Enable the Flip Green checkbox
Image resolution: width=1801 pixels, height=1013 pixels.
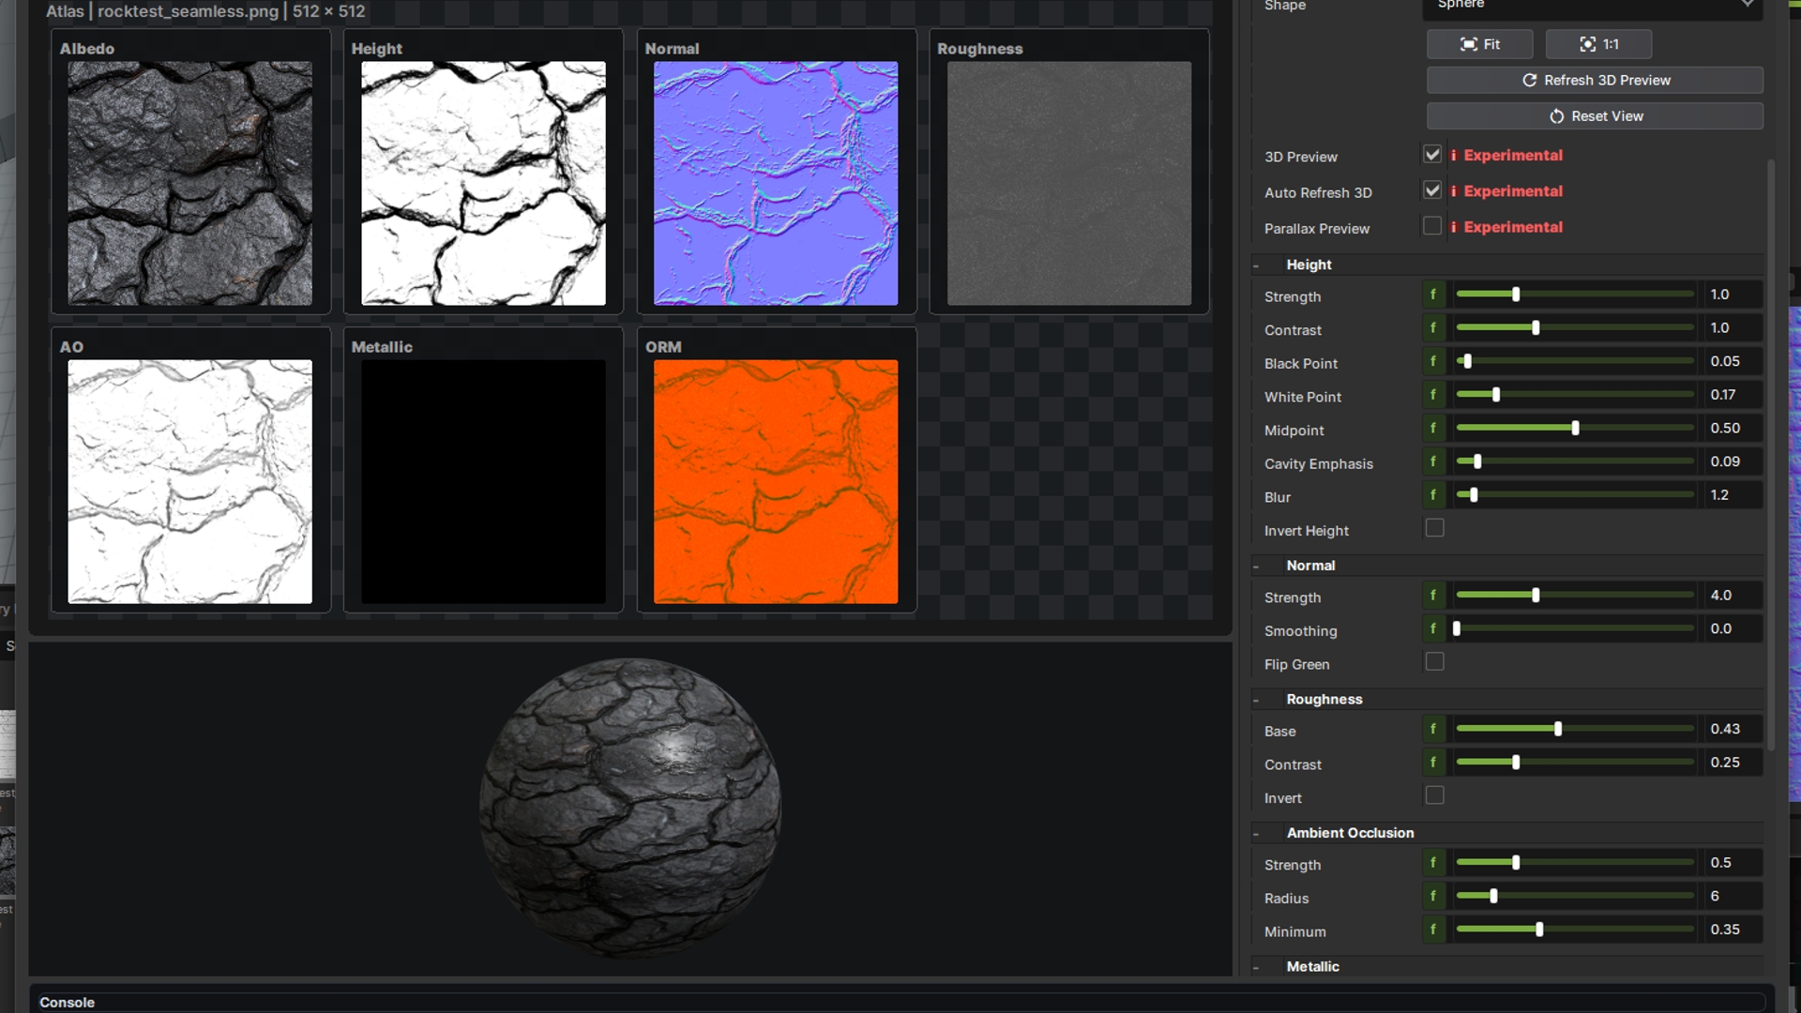[1434, 662]
